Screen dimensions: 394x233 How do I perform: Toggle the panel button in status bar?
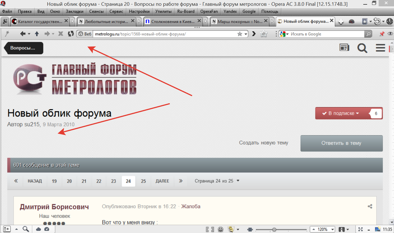[7, 229]
